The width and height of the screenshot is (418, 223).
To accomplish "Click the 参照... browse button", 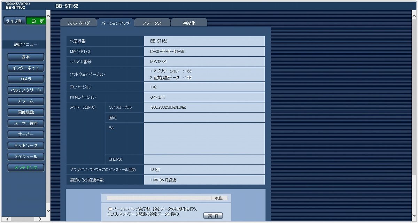I will (x=219, y=198).
